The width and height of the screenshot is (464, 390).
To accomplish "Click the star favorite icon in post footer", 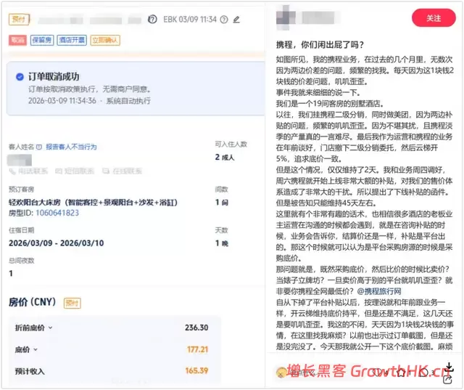I will pos(402,373).
